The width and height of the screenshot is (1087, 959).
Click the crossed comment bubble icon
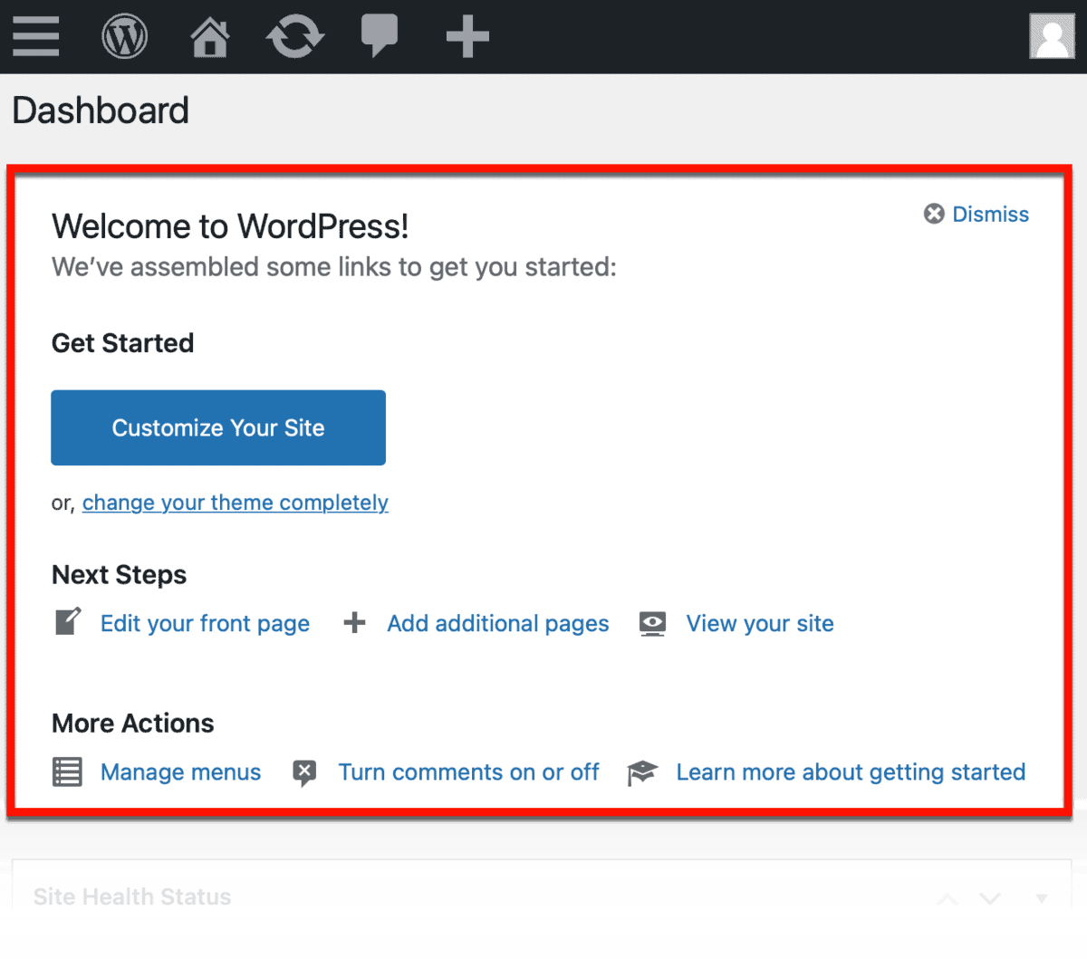point(304,772)
